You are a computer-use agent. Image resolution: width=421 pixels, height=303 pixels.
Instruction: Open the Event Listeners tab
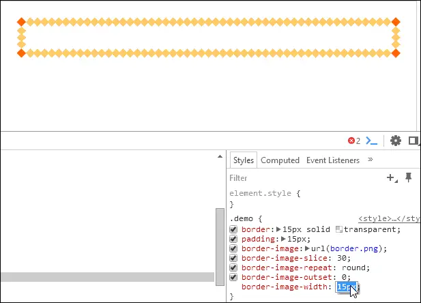333,160
